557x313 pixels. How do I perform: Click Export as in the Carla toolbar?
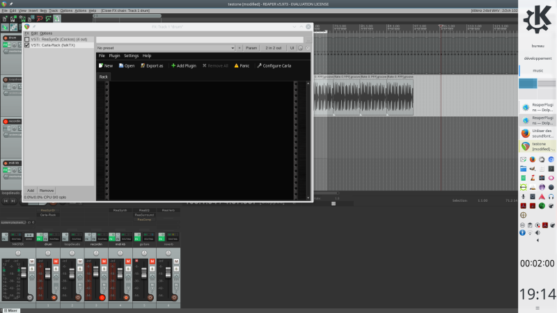coord(152,65)
